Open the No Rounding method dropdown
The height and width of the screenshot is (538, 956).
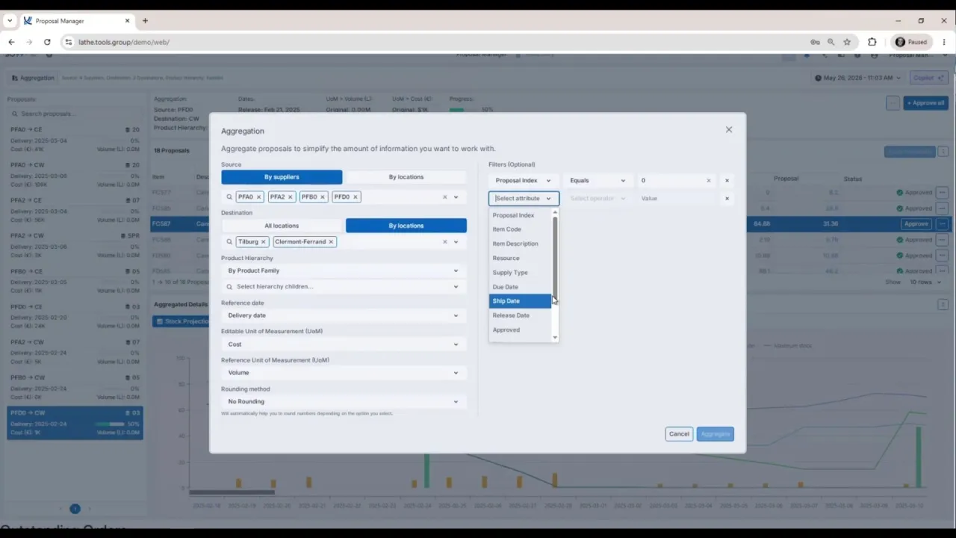point(344,402)
